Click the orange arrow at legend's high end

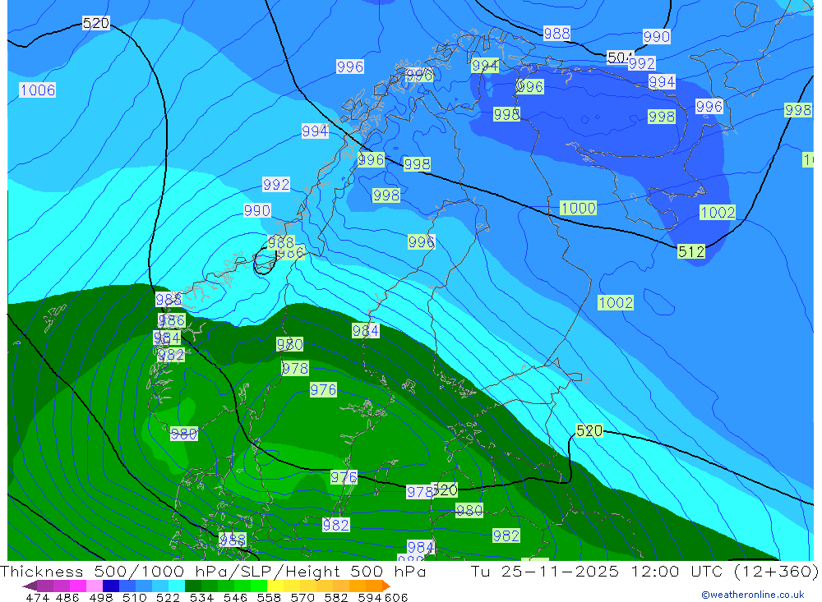[386, 586]
